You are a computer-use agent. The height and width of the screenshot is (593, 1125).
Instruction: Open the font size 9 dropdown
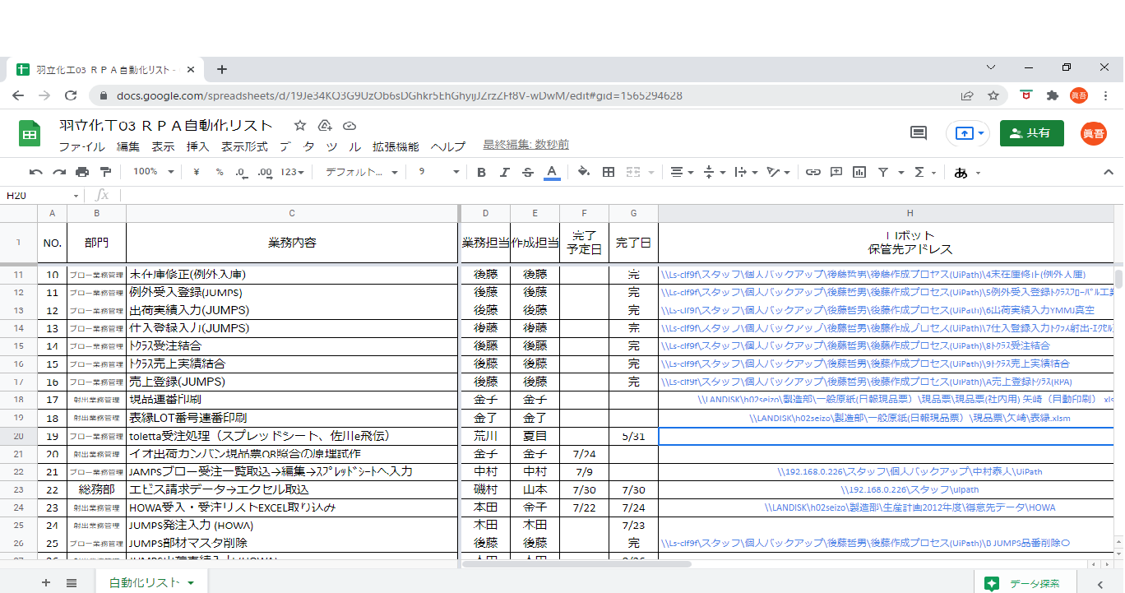(x=438, y=172)
